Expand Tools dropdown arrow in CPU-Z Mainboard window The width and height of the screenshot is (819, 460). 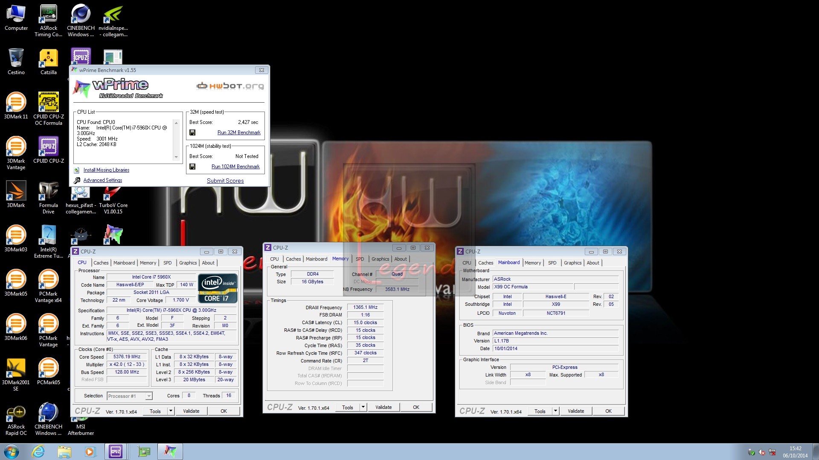[x=555, y=411]
